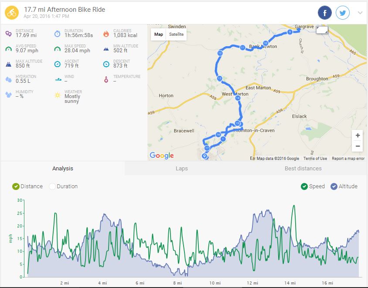Open the Terms of Use link
This screenshot has width=368, height=288.
click(x=315, y=159)
